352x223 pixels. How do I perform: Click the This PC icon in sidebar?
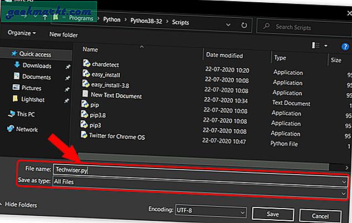coord(12,113)
